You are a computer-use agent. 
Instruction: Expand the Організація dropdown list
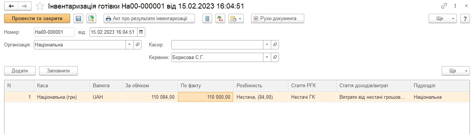[x=130, y=45]
